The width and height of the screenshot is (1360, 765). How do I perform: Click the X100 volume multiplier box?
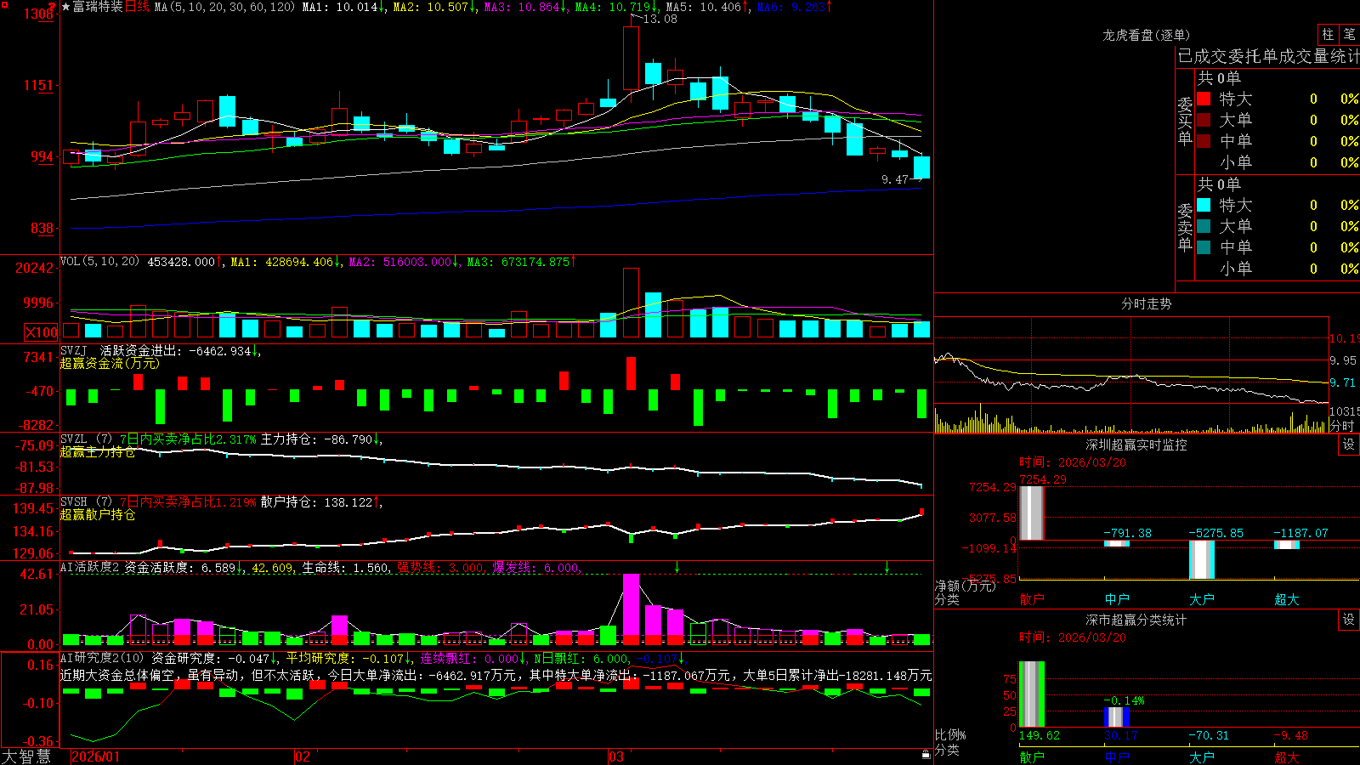point(42,332)
